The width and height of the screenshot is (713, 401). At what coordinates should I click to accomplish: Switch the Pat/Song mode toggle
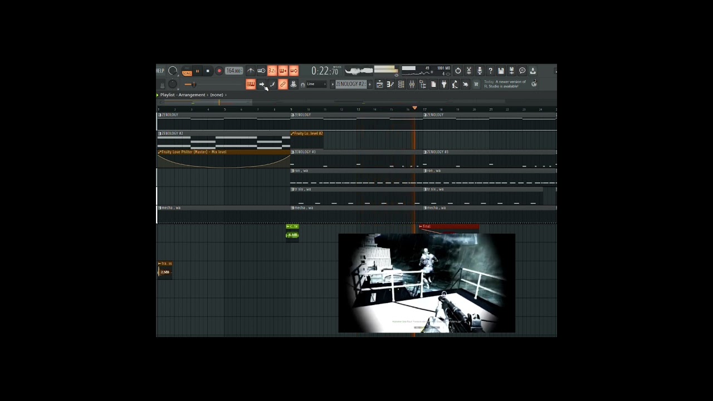[x=187, y=71]
